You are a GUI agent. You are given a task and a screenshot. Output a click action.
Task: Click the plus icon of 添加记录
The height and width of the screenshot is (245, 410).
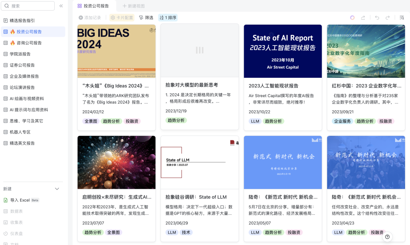(x=81, y=17)
